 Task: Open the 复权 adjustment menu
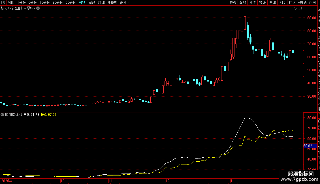click(233, 3)
